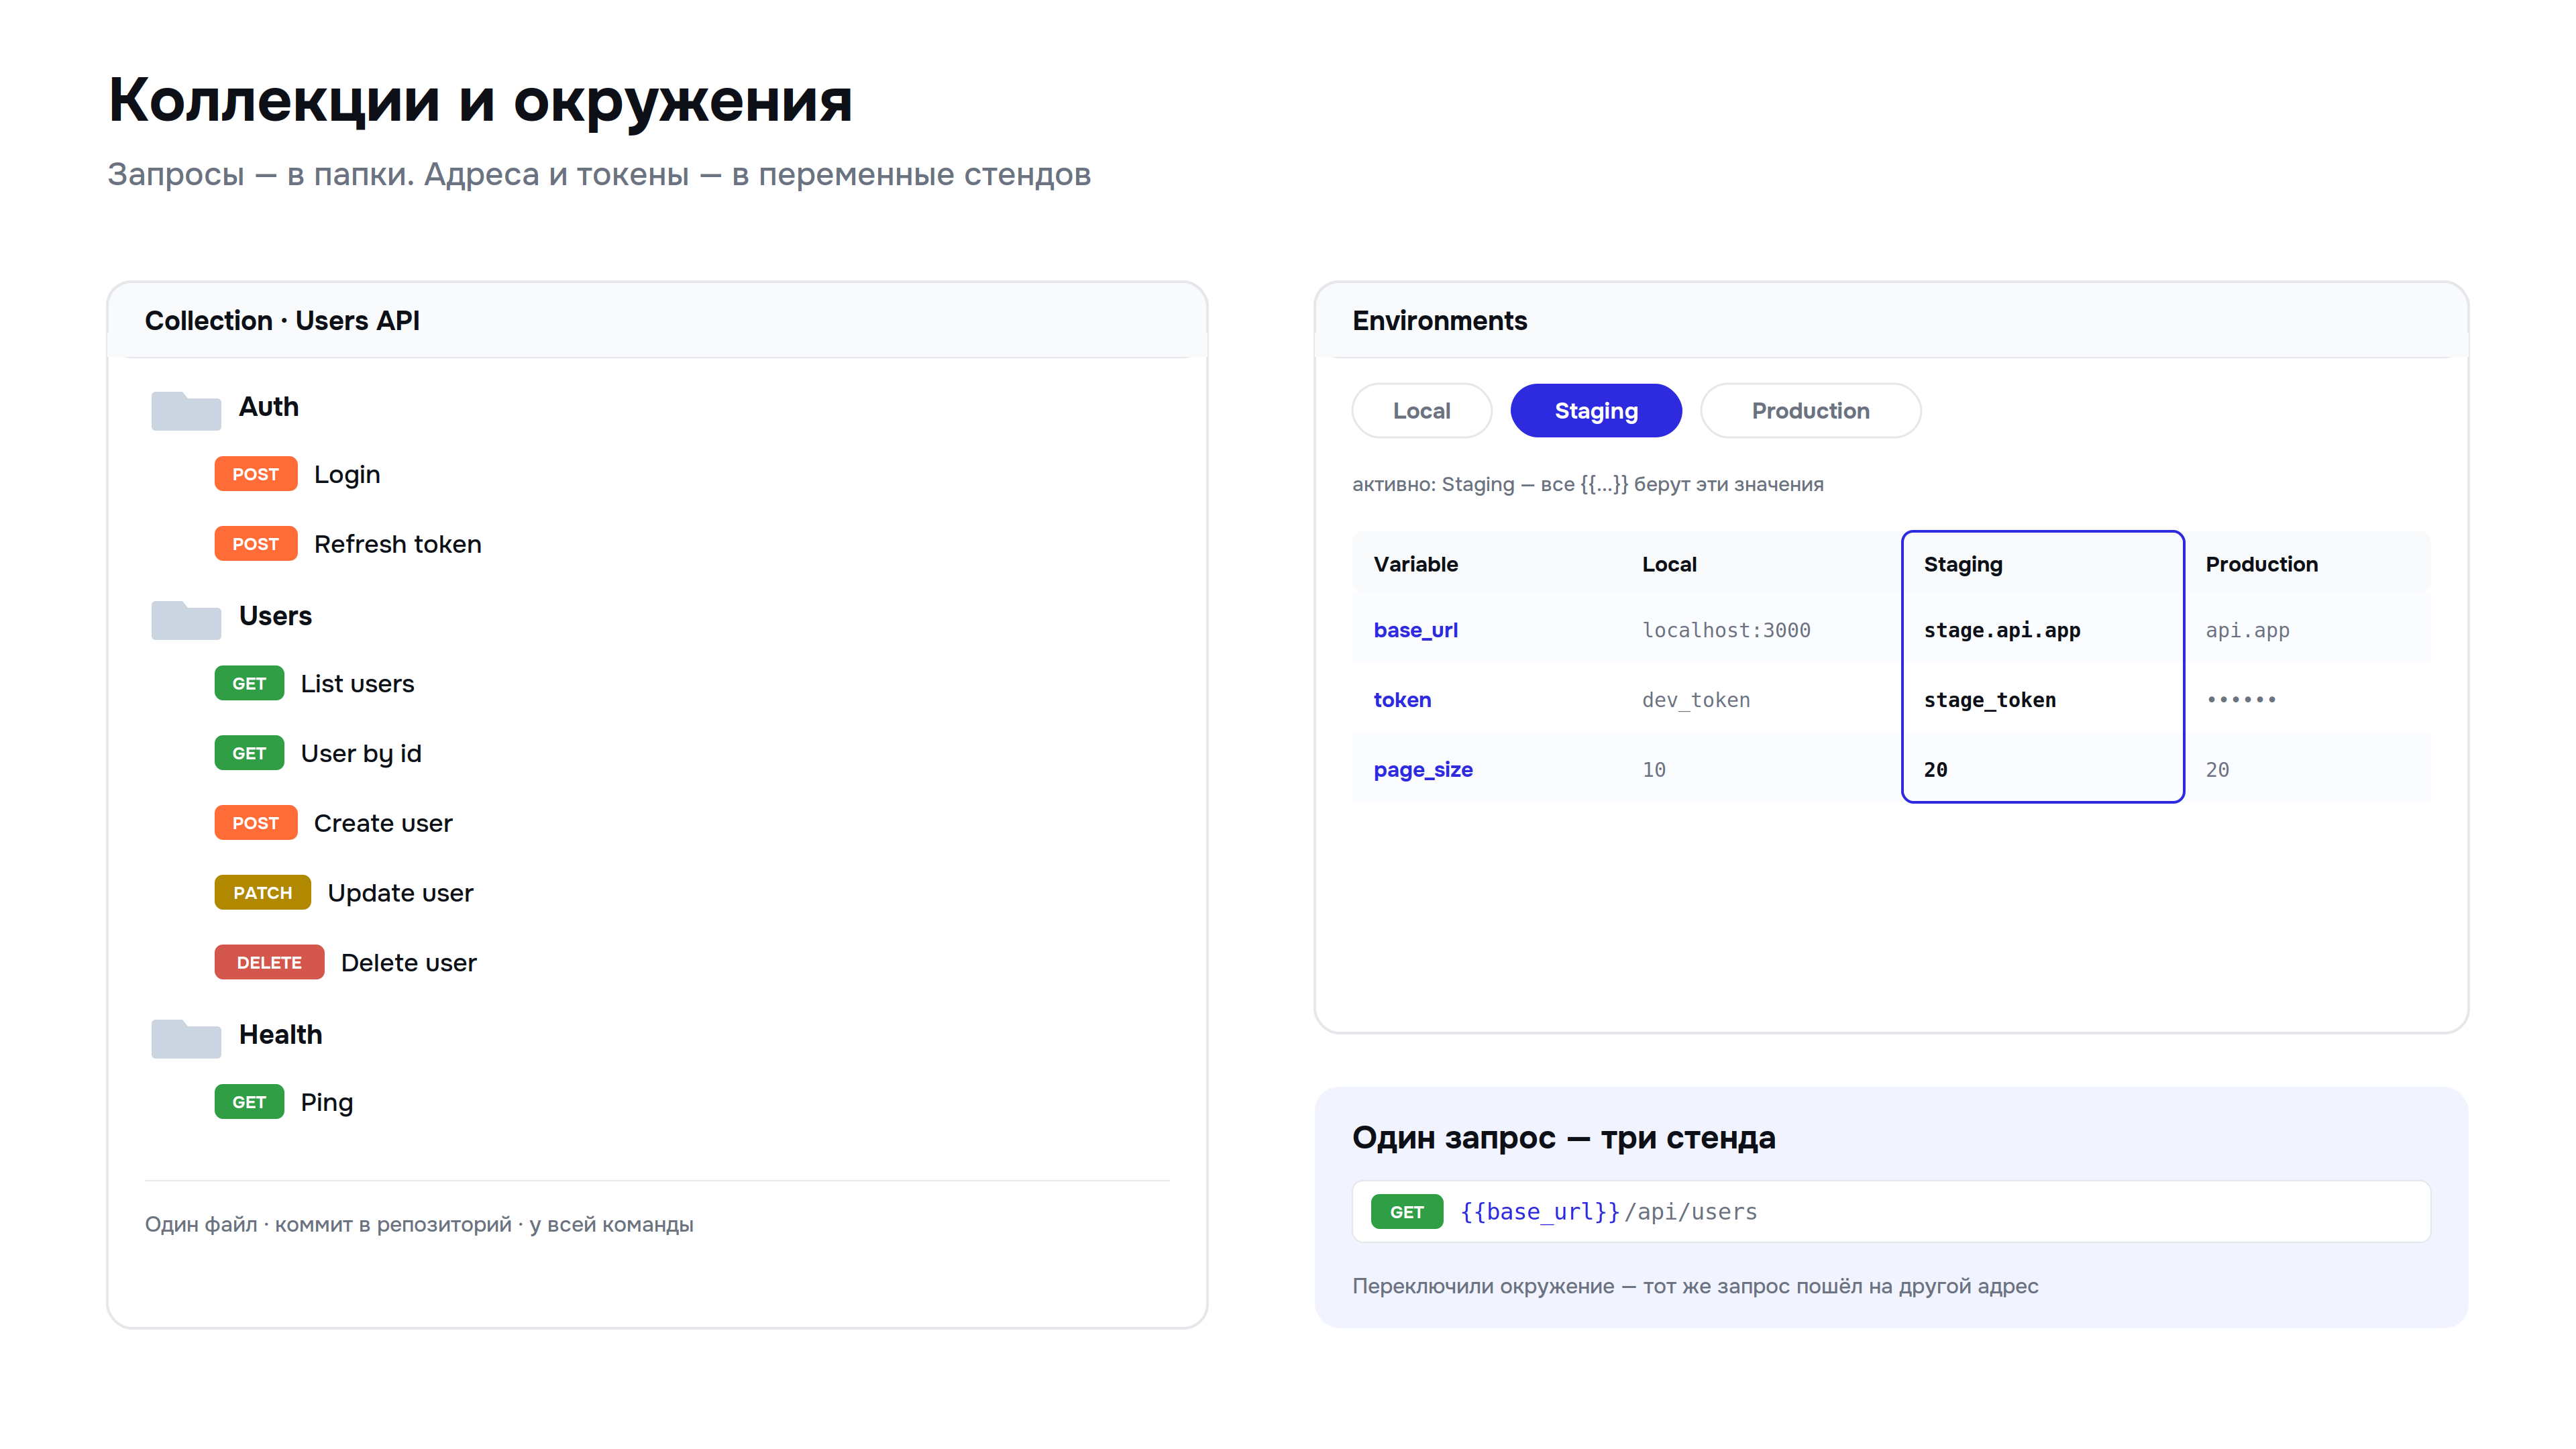Click the GET badge in the request URL bar
Viewport: 2576px width, 1449px height.
1406,1212
